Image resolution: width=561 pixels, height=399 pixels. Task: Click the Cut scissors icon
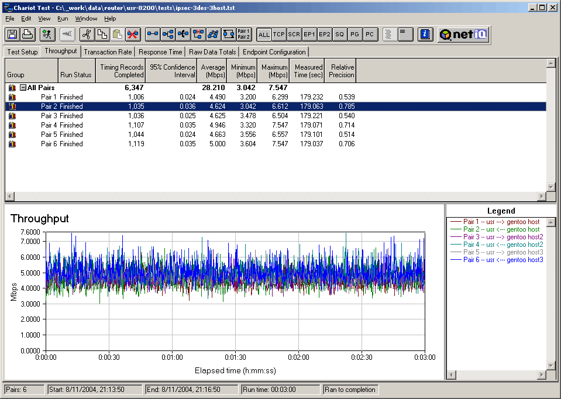pos(86,35)
